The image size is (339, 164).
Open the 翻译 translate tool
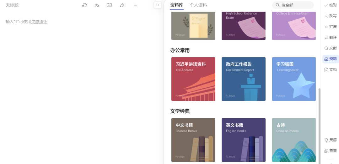pyautogui.click(x=330, y=38)
